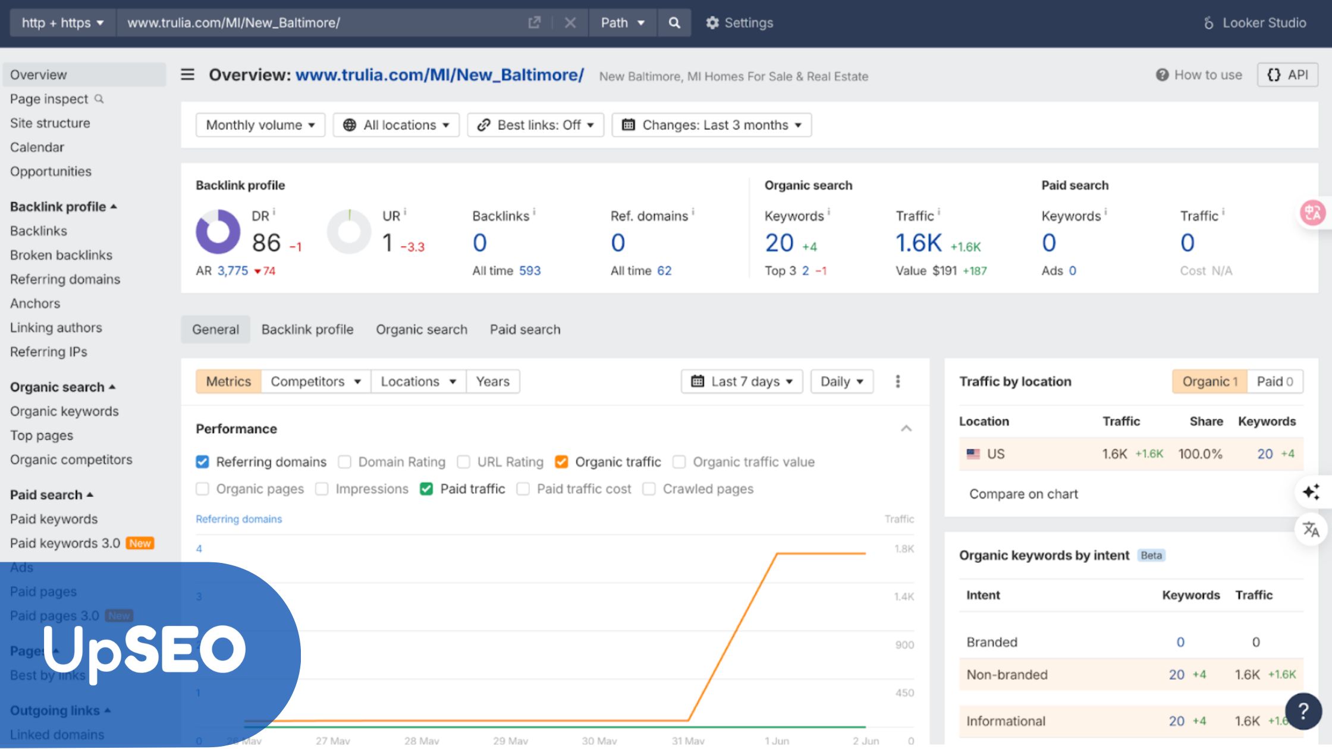Screen dimensions: 1332x749
Task: Click the AI sparkle floating icon
Action: 1311,492
